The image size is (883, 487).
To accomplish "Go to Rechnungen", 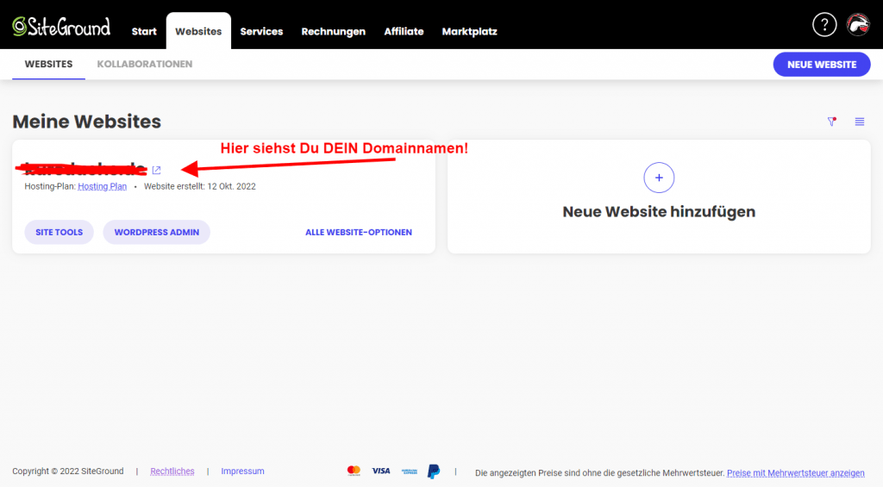I will pos(334,32).
